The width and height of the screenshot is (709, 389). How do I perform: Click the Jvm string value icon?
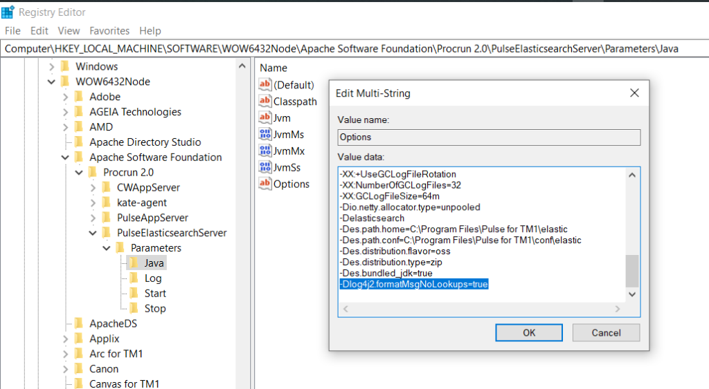(265, 117)
